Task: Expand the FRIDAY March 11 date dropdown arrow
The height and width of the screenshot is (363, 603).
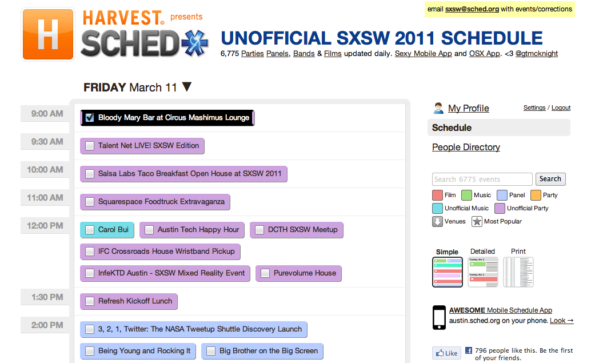Action: click(187, 87)
